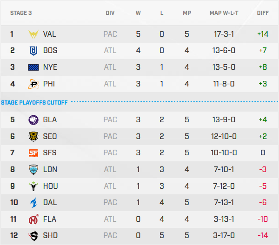279x245 pixels.
Task: Click the Seoul Dynasty (SEO) logo
Action: [x=34, y=136]
